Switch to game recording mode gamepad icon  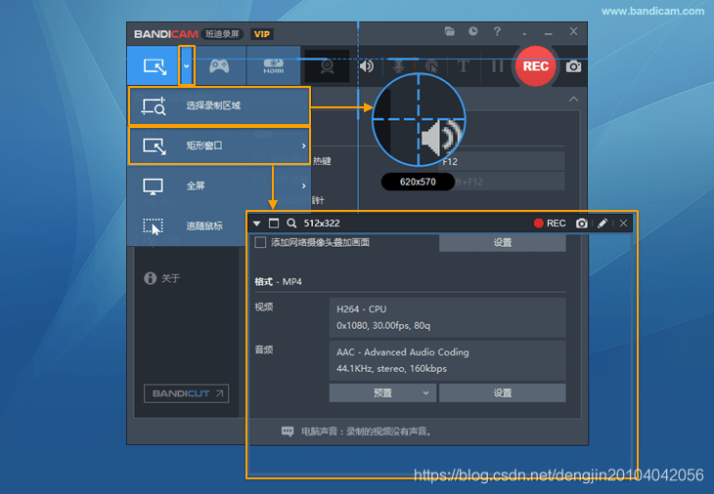[219, 66]
